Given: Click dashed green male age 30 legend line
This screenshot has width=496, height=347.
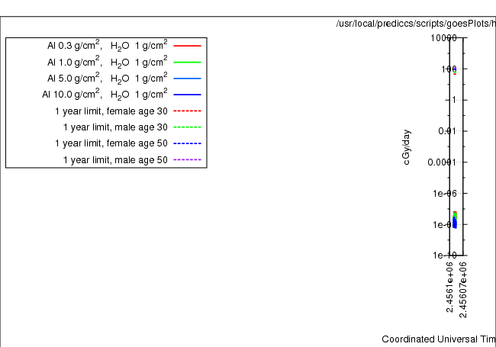Looking at the screenshot, I should point(187,127).
